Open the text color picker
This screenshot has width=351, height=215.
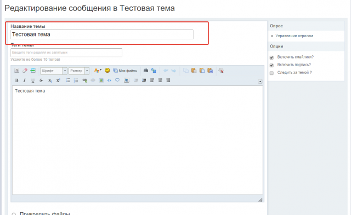click(98, 71)
